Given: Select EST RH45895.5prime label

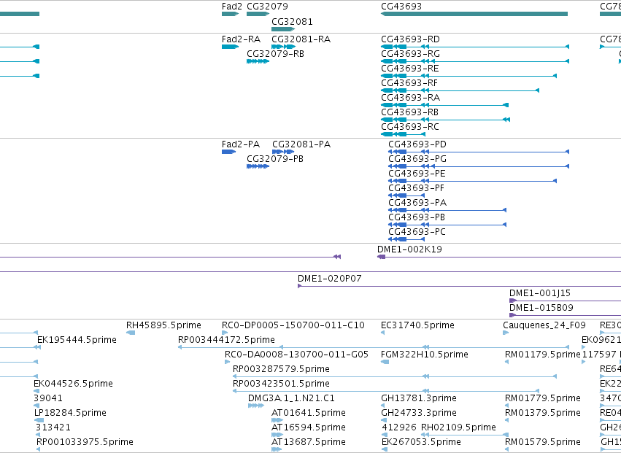Looking at the screenshot, I should pos(163,325).
